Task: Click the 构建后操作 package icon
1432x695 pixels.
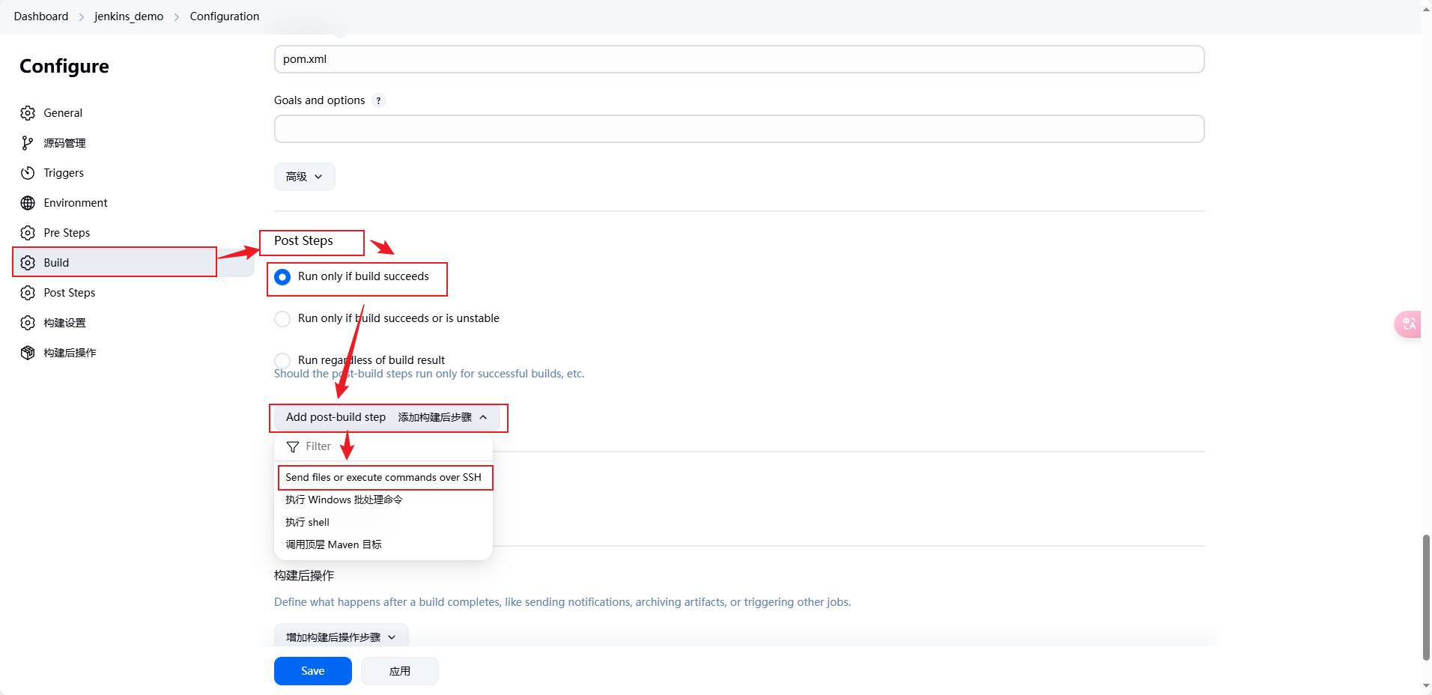Action: [28, 353]
